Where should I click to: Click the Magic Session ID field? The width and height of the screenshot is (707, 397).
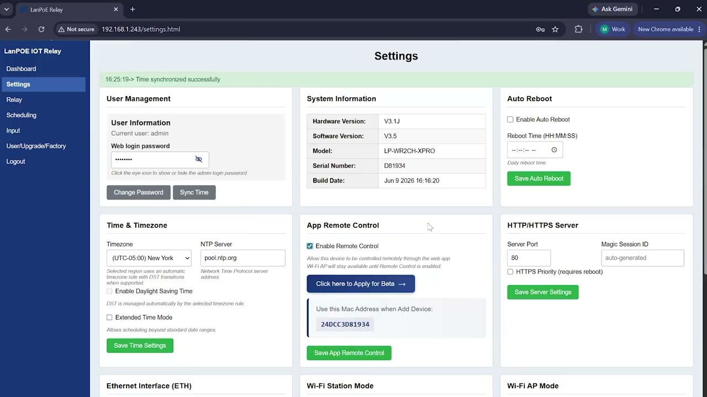(x=643, y=258)
